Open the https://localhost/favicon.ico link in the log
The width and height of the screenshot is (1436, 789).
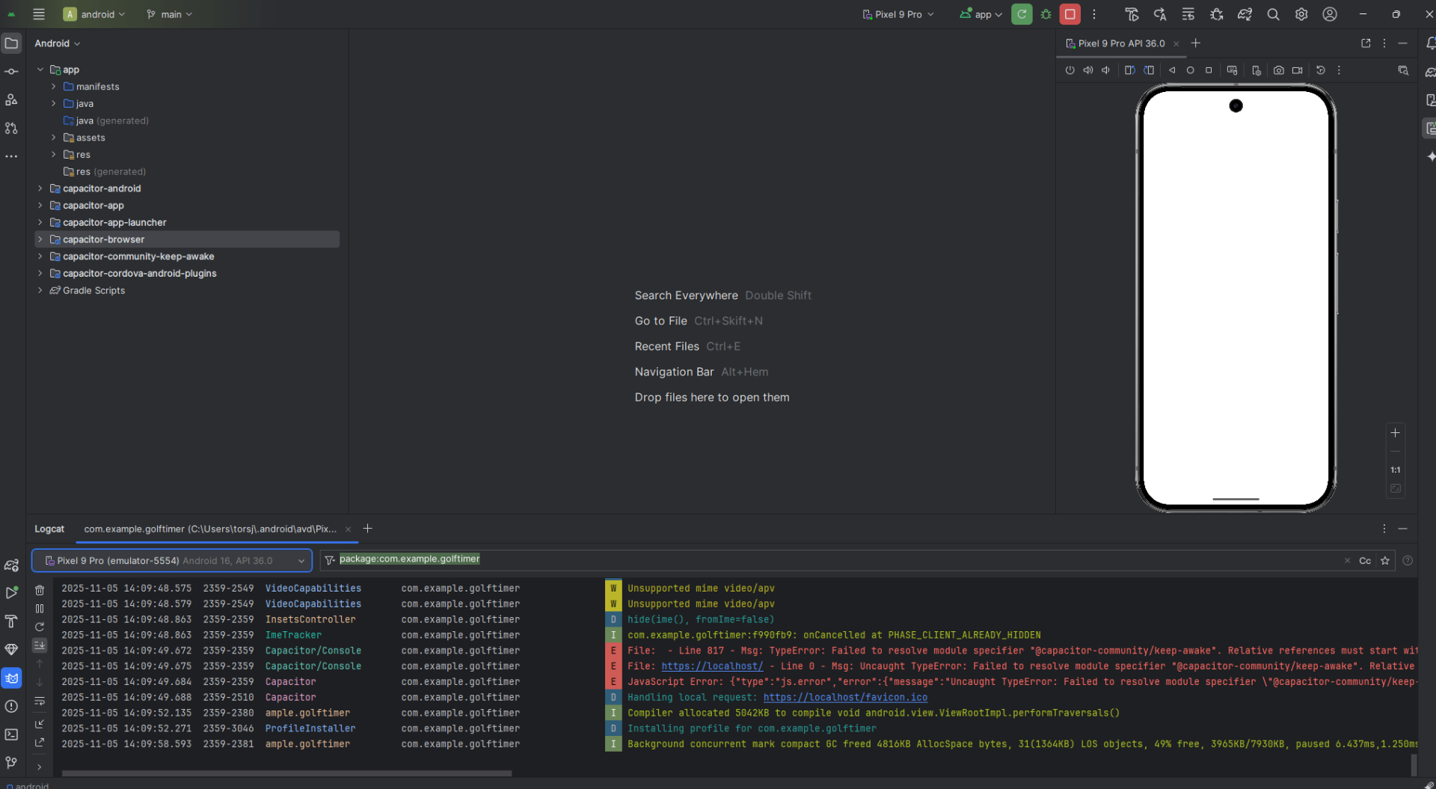844,697
